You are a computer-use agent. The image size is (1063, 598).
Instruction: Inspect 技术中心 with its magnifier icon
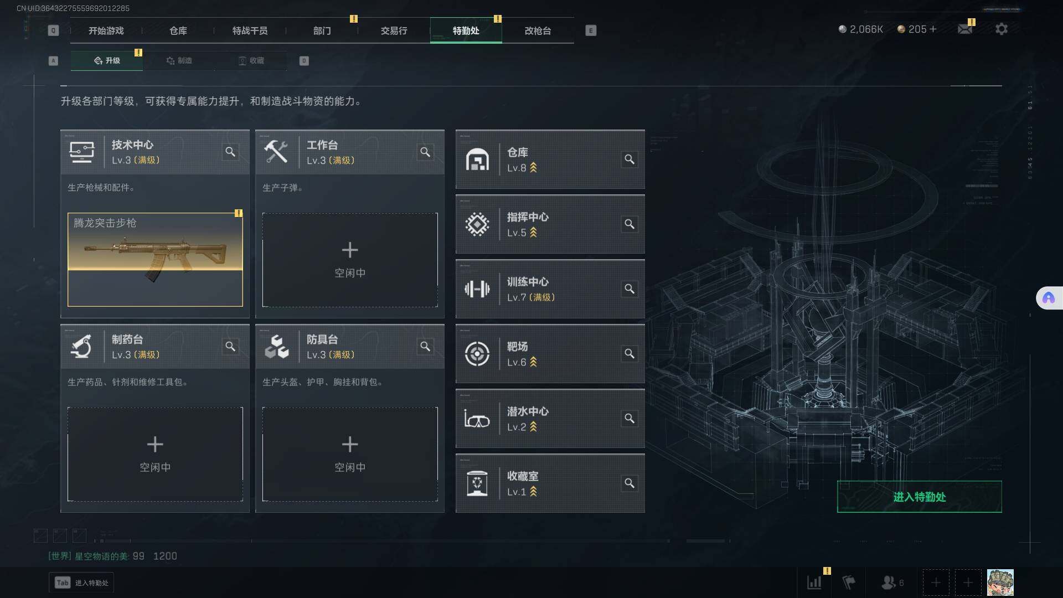click(x=230, y=152)
